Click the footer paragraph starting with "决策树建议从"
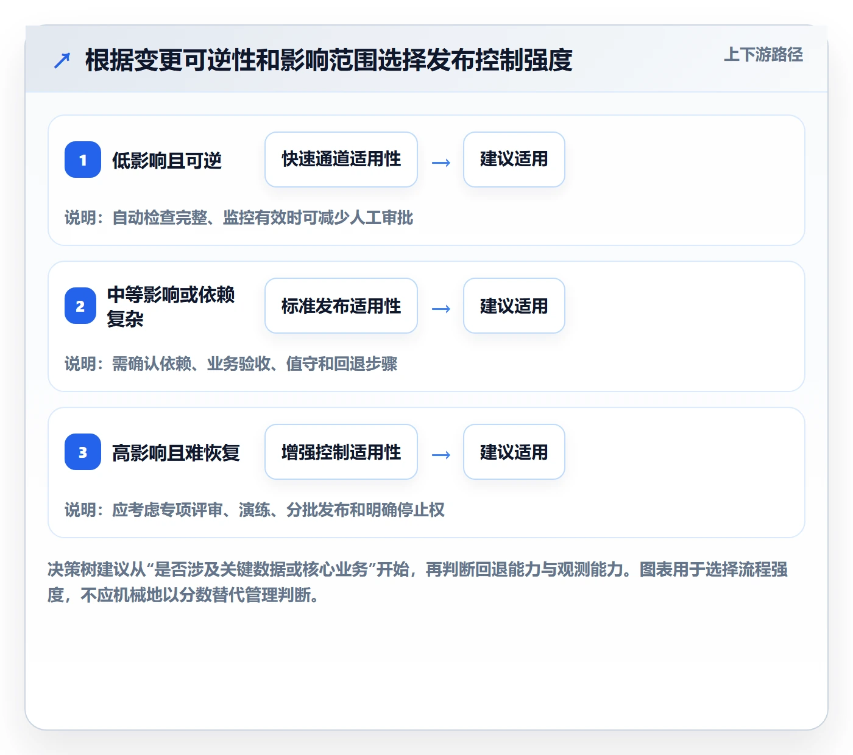Screen dimensions: 853x755 point(418,582)
